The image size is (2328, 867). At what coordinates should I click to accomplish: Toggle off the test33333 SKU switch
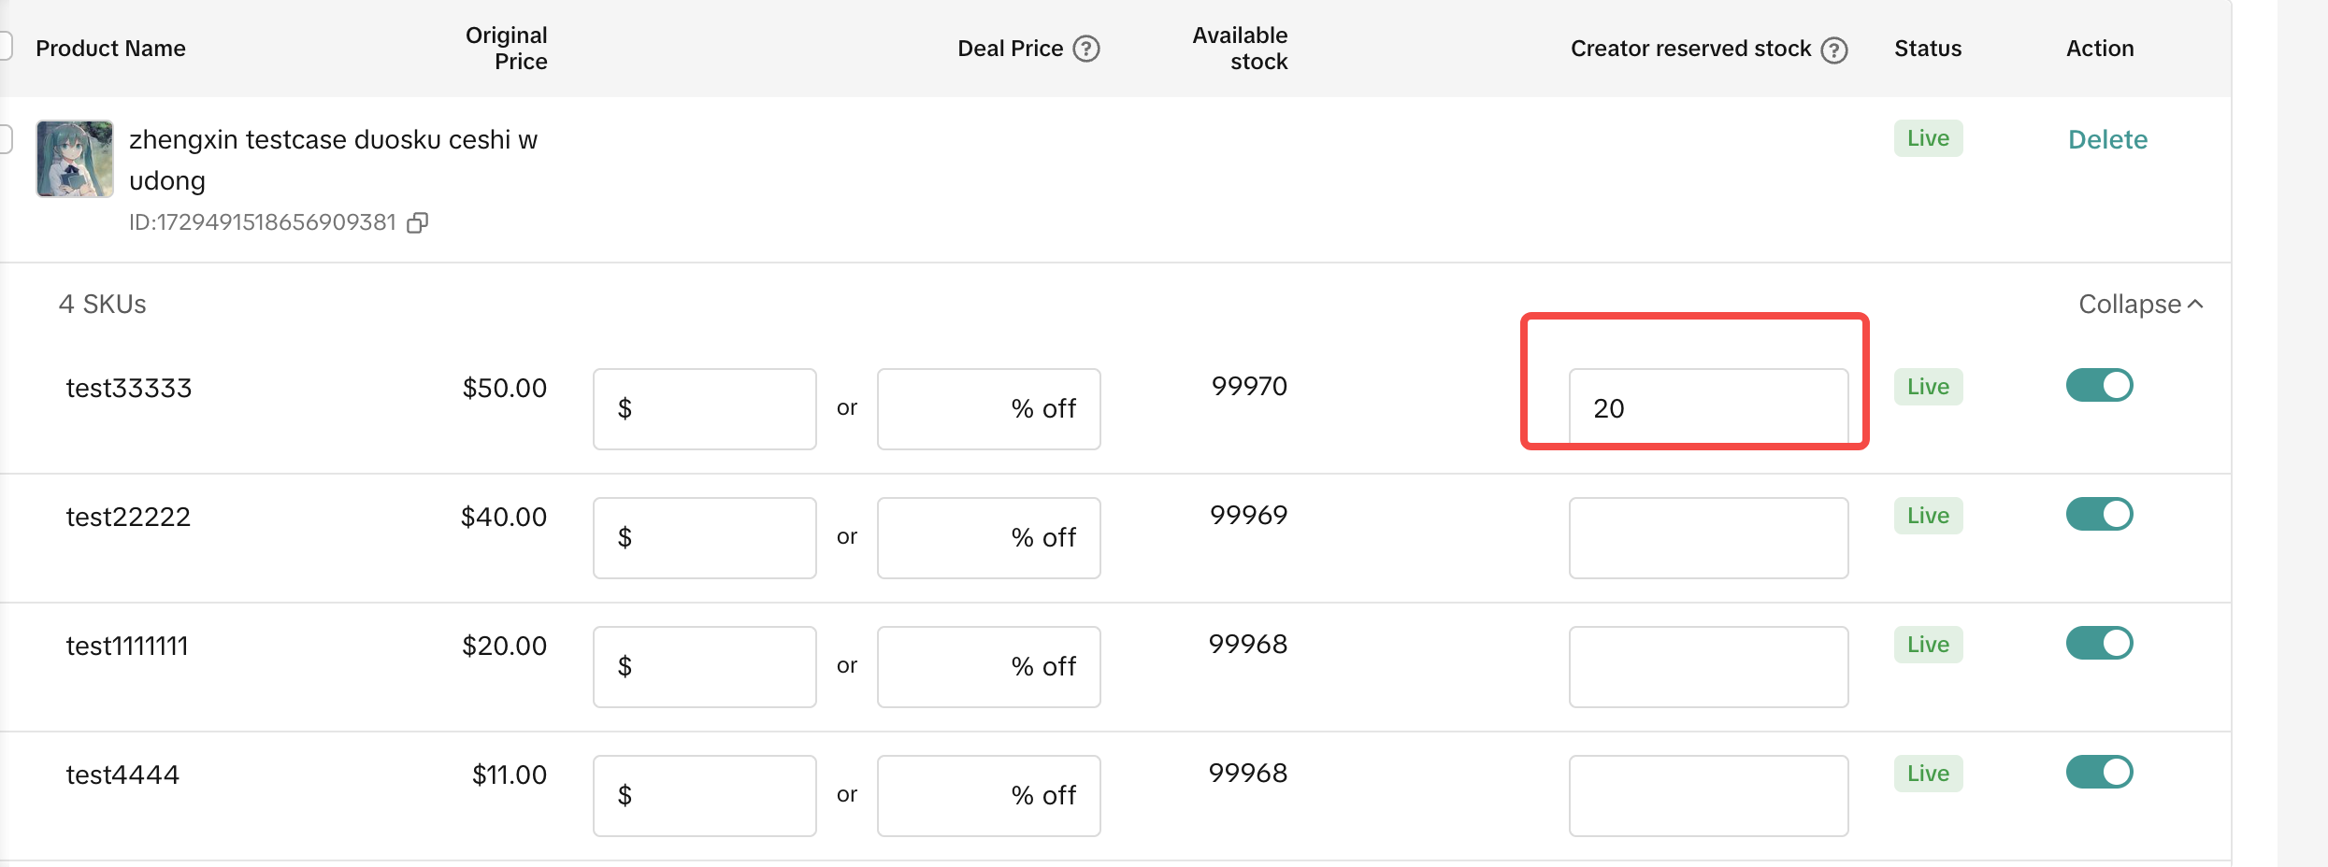point(2099,385)
